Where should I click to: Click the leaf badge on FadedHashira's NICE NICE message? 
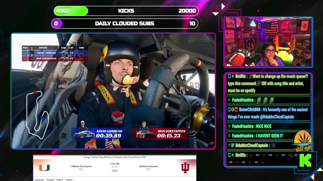tap(229, 126)
